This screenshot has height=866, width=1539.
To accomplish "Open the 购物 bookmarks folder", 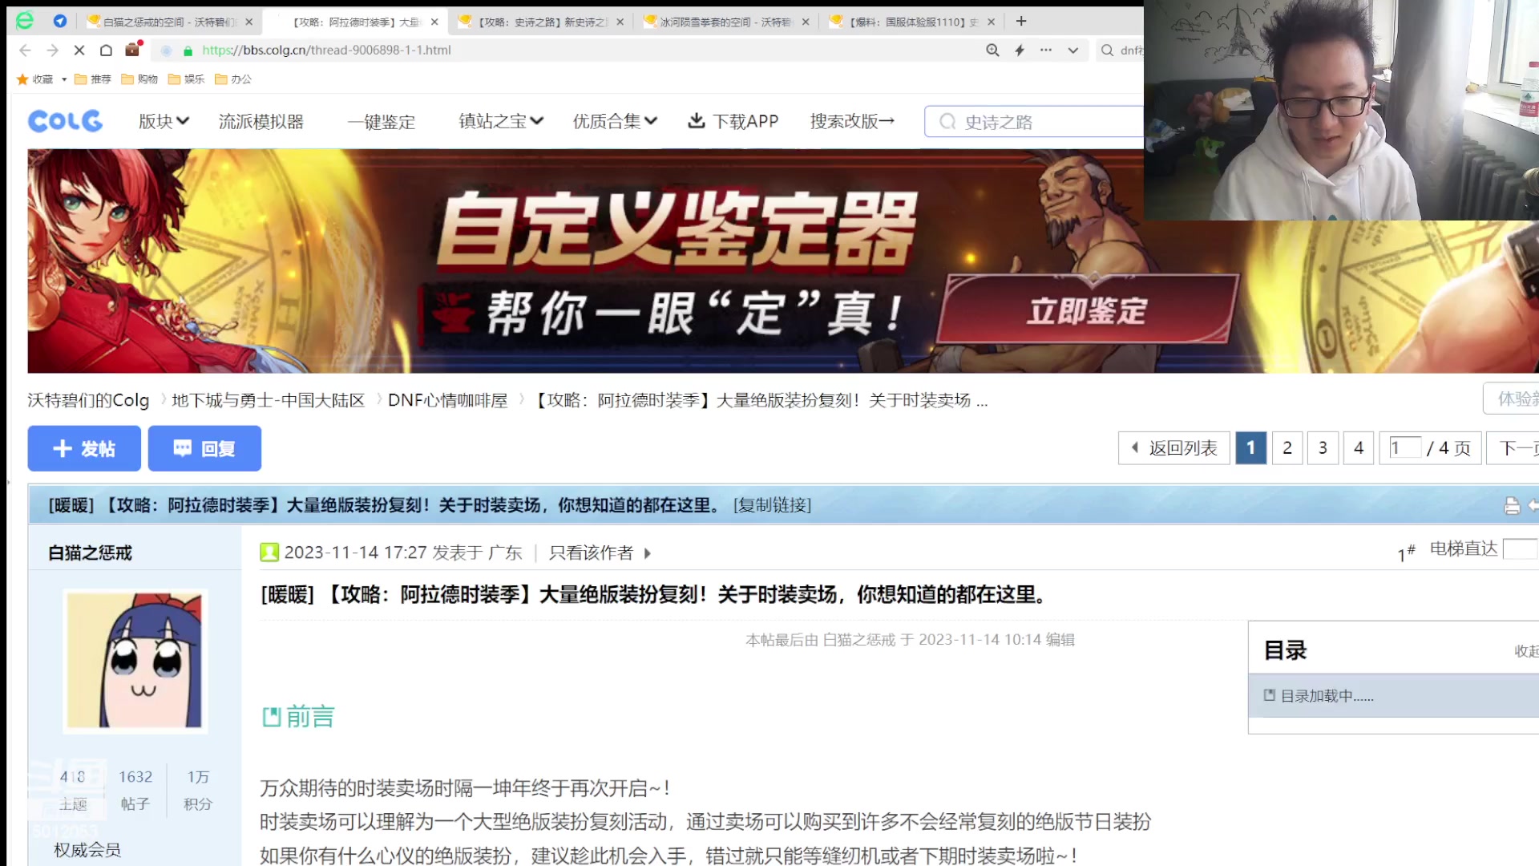I will 139,79.
